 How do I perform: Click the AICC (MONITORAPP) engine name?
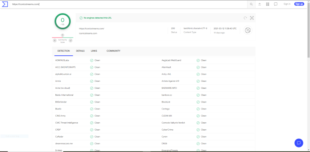65,67
